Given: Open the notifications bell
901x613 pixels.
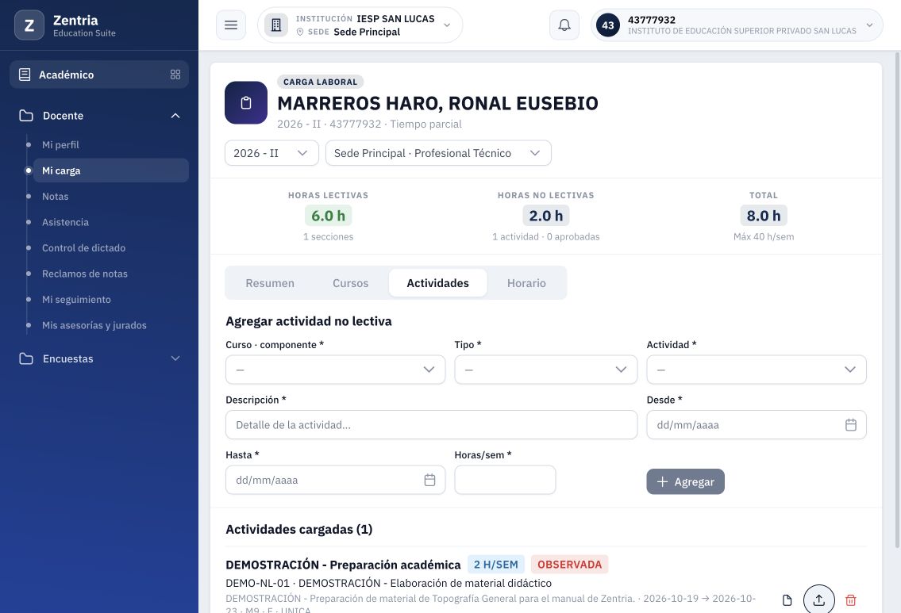Looking at the screenshot, I should (564, 25).
